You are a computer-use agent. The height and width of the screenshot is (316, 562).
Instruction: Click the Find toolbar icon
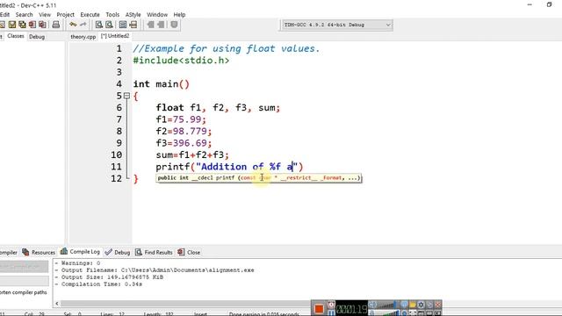pos(99,25)
